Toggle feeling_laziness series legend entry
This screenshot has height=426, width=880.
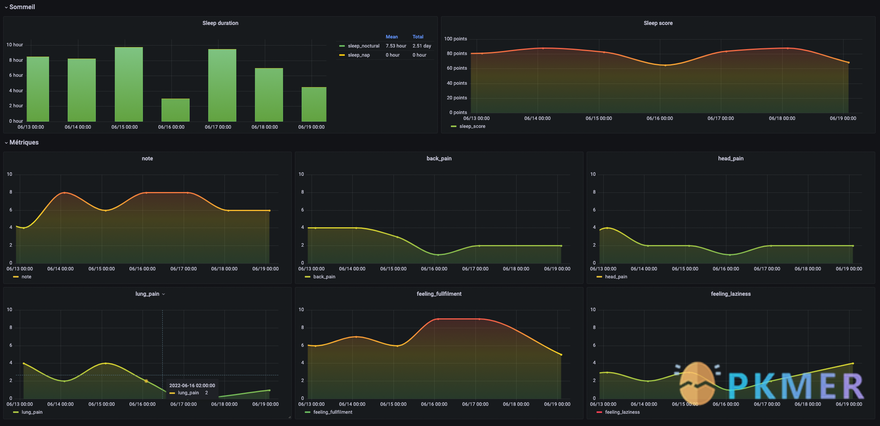622,412
